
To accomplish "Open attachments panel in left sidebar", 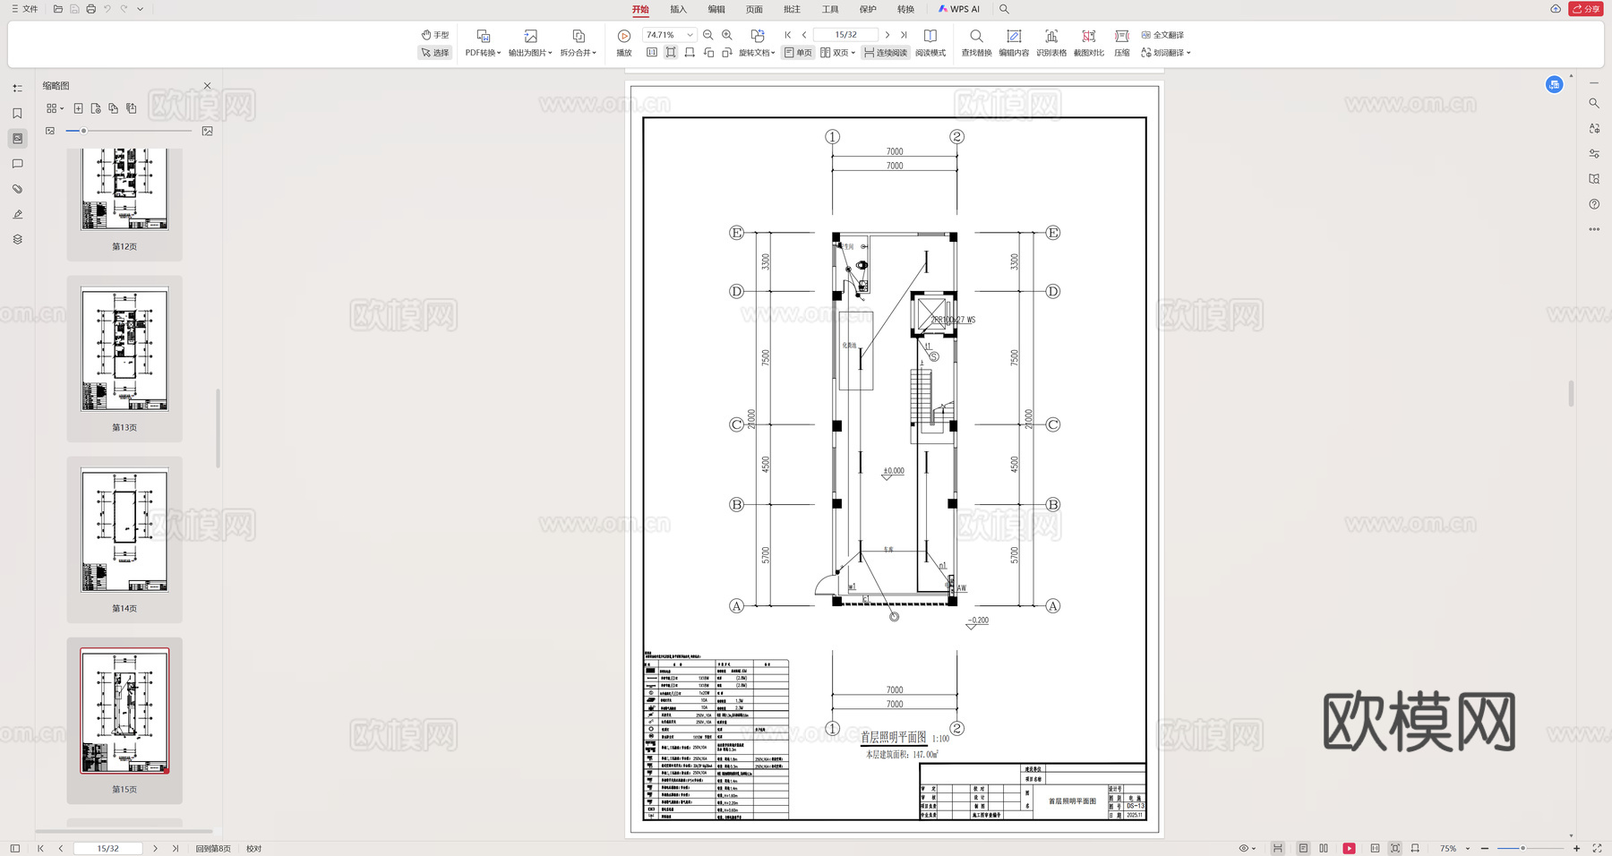I will 17,189.
